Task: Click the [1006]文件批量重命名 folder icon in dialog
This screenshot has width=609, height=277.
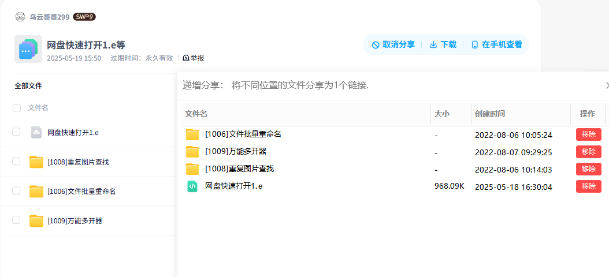Action: pos(192,134)
